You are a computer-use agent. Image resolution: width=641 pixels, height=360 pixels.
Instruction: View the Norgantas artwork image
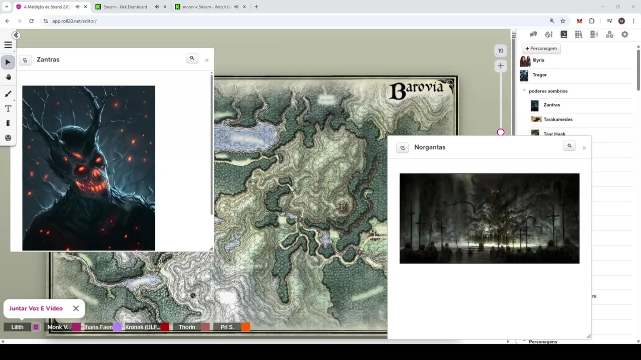(x=489, y=218)
